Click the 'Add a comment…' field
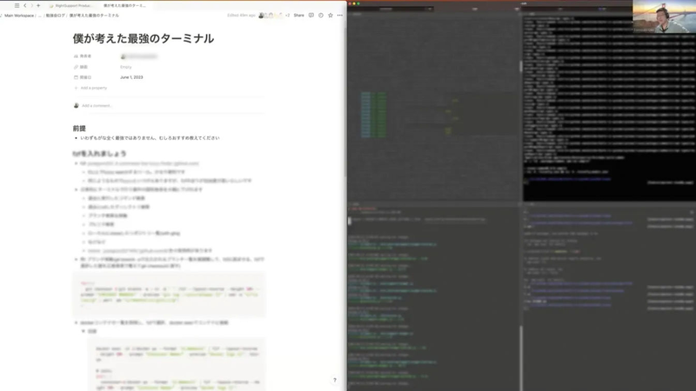Image resolution: width=696 pixels, height=391 pixels. click(97, 105)
